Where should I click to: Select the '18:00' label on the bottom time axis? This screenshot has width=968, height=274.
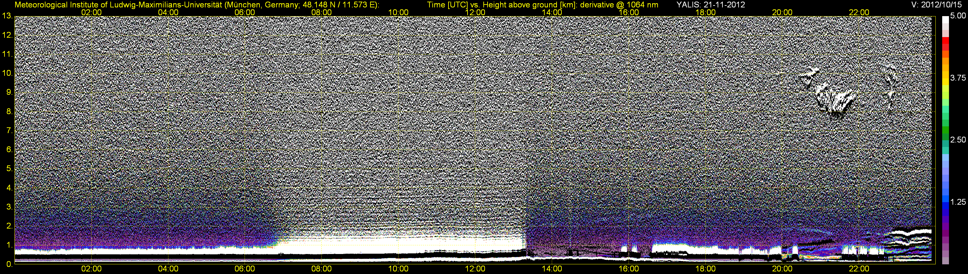706,269
